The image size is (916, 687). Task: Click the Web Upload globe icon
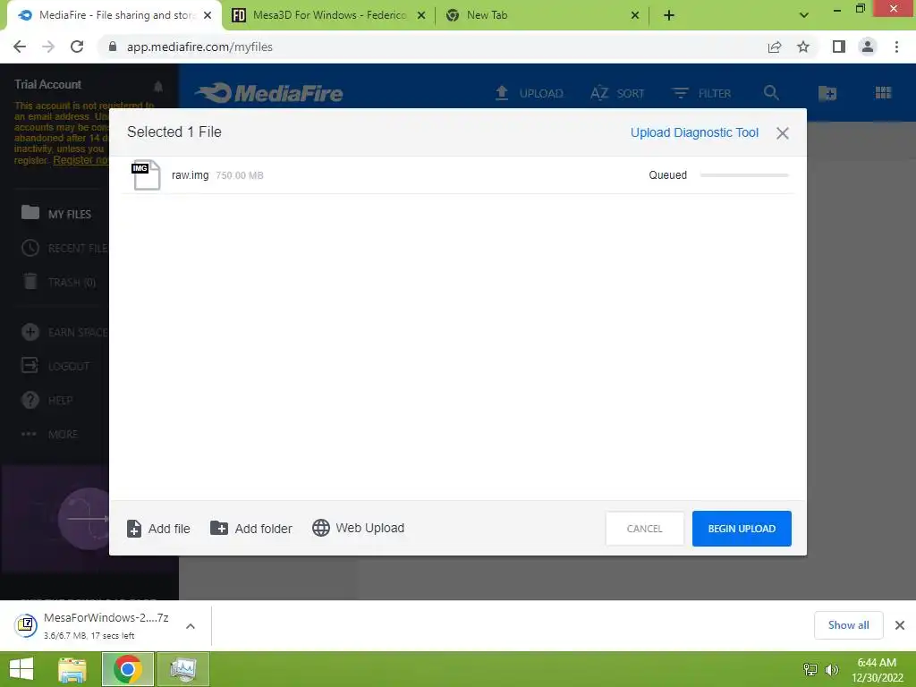321,528
